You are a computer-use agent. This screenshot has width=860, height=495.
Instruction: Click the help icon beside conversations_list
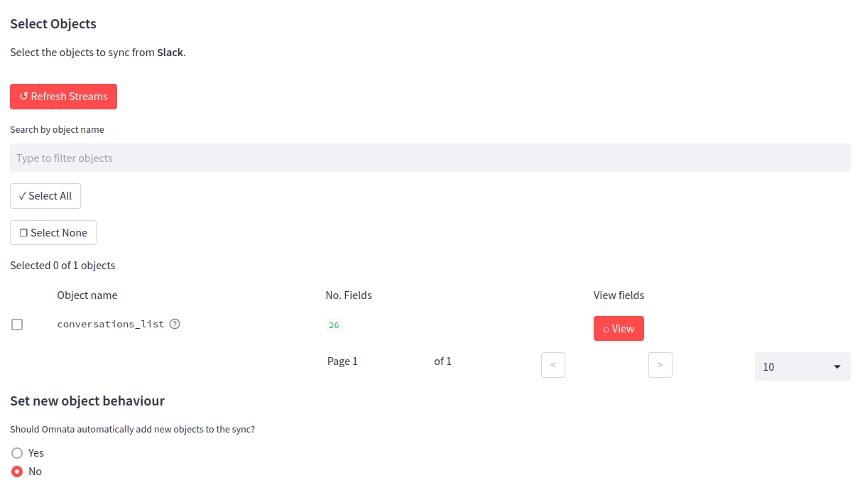point(175,324)
